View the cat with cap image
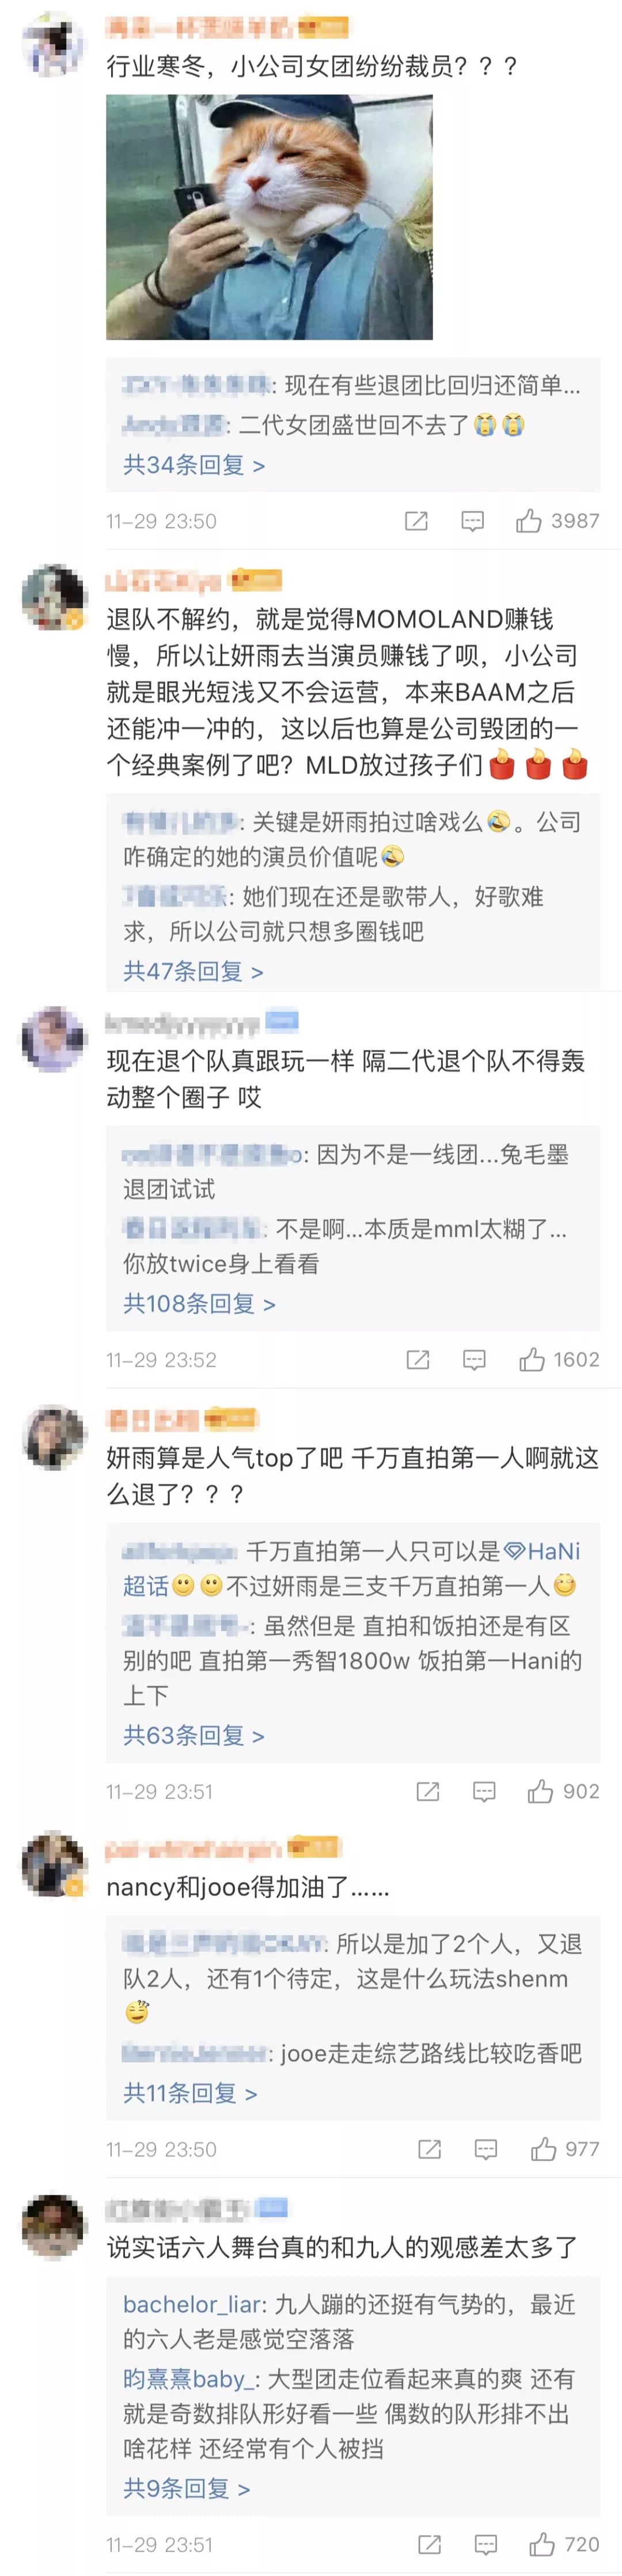This screenshot has width=622, height=2576. click(269, 217)
